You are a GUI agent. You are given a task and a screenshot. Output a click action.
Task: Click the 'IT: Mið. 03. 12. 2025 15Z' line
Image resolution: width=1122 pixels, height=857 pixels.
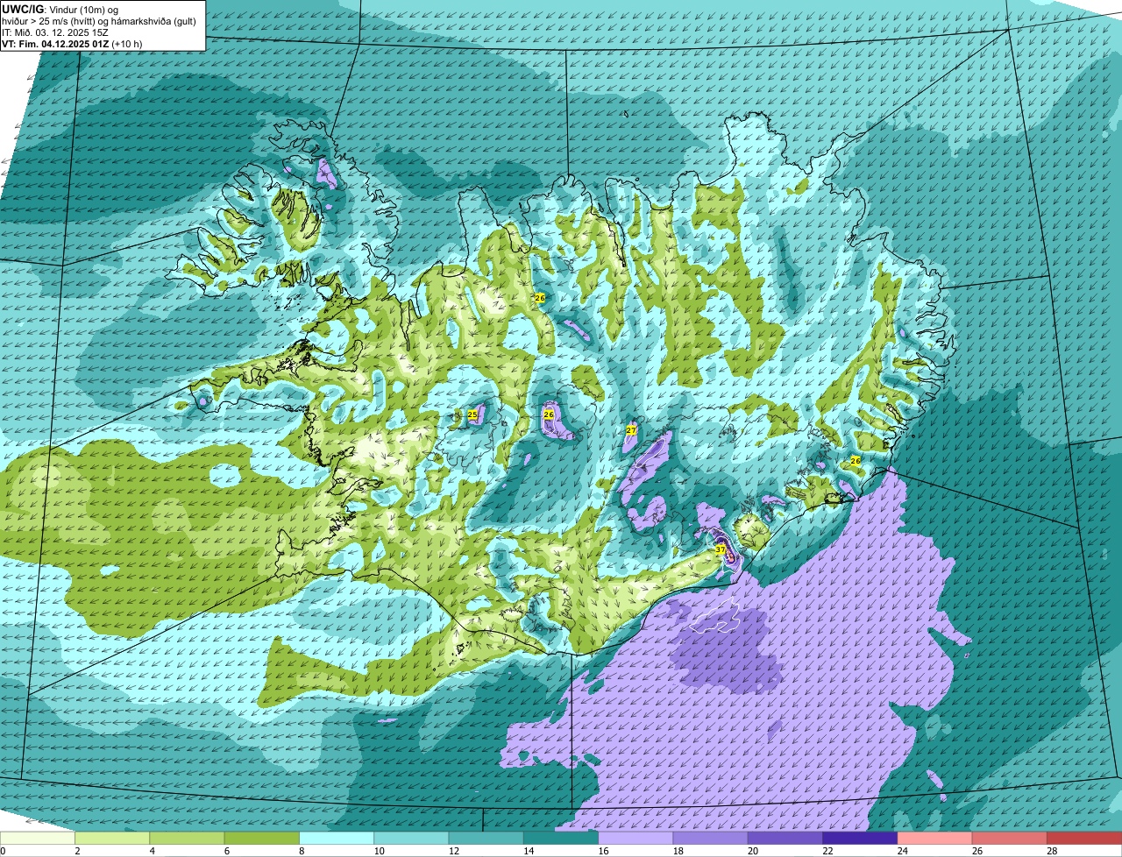click(x=55, y=32)
